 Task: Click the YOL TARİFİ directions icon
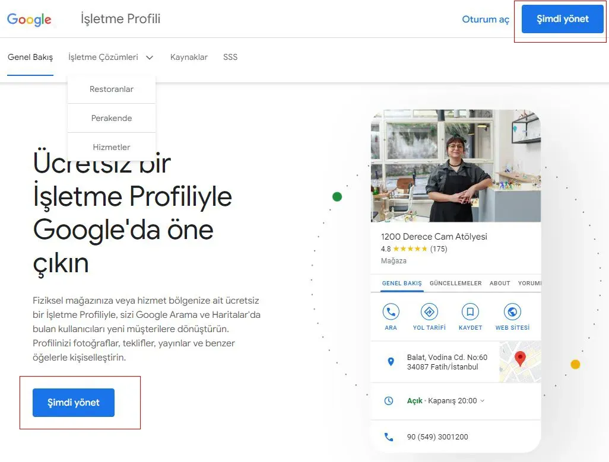pyautogui.click(x=429, y=311)
